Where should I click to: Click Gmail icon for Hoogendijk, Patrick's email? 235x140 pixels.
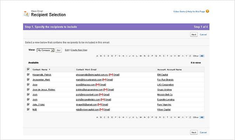click(x=111, y=75)
